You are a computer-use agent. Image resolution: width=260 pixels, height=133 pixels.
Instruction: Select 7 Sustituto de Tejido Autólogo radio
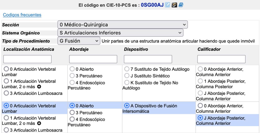127,69
